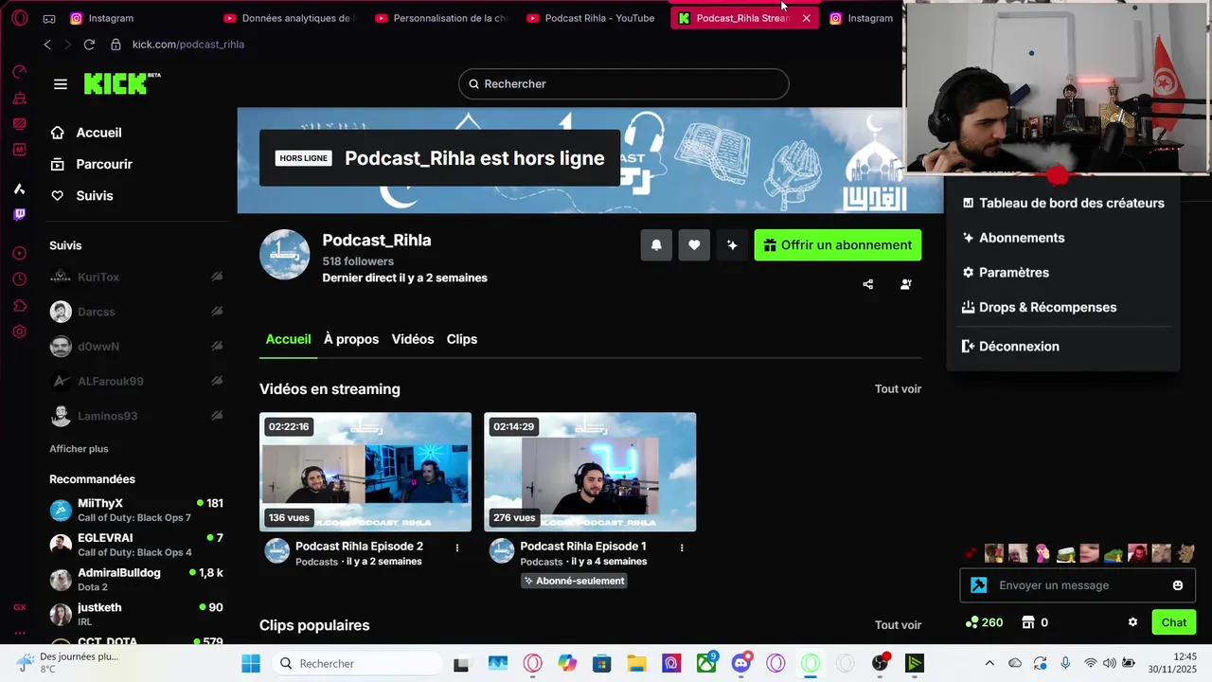Go back to the previous page
Image resolution: width=1212 pixels, height=682 pixels.
pos(47,45)
